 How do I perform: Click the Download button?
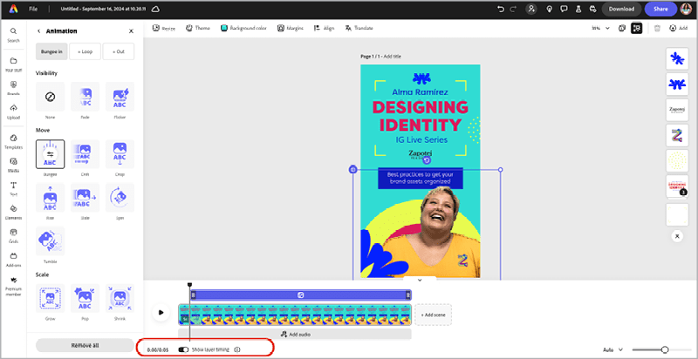(x=620, y=9)
